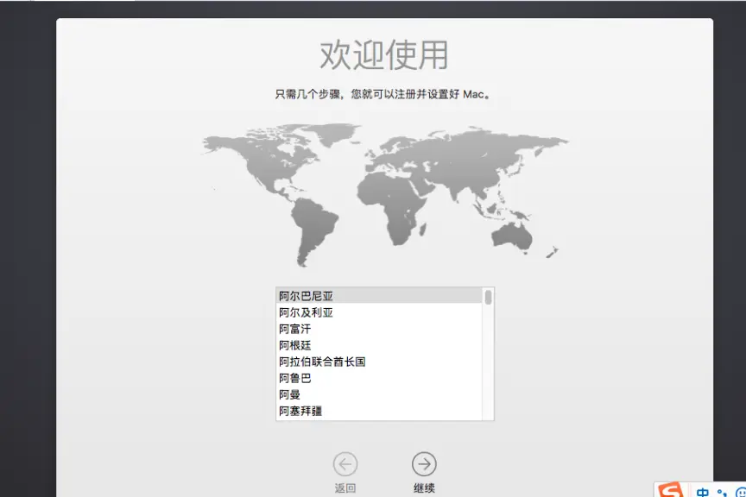Click the continue arrow circle icon
Viewport: 746px width, 497px height.
[x=424, y=463]
